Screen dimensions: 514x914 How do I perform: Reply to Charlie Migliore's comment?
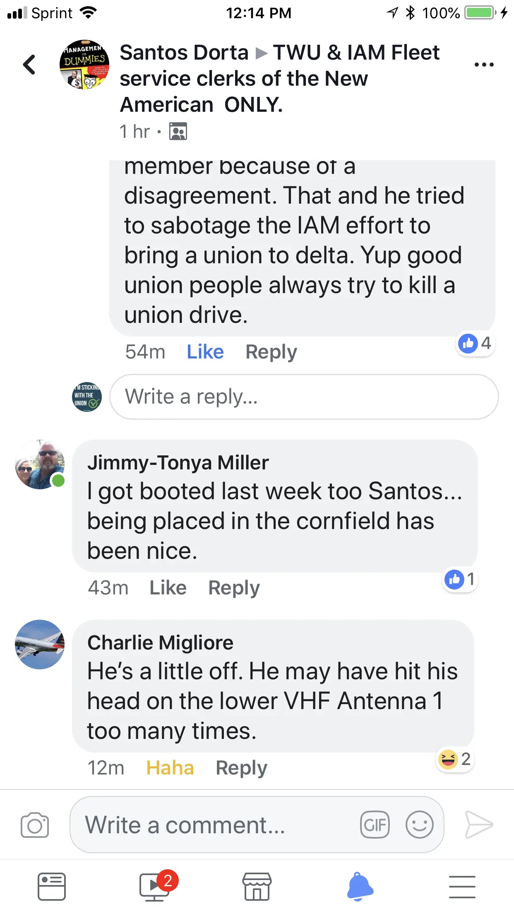point(241,768)
